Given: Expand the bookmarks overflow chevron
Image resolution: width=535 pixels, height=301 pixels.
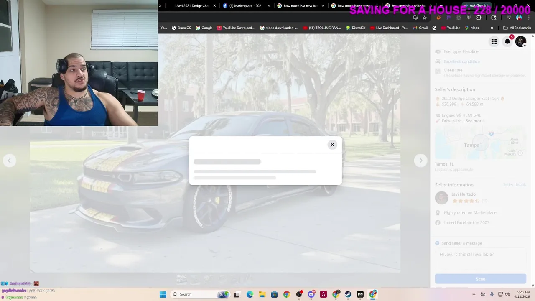Looking at the screenshot, I should pyautogui.click(x=492, y=28).
